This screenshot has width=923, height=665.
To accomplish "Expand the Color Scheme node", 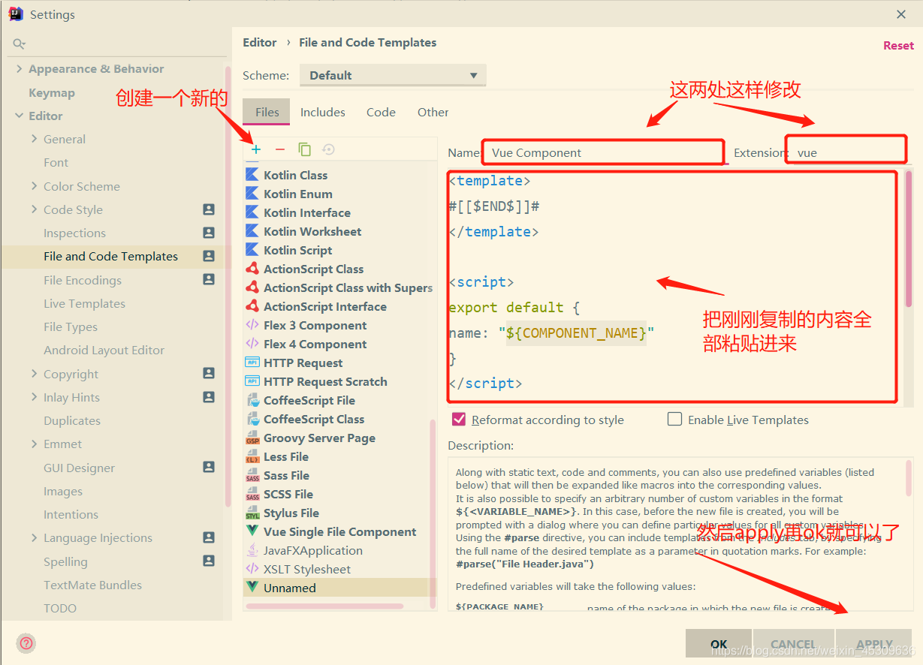I will (35, 186).
